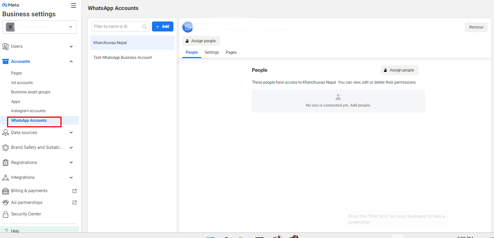Click the Business settings title

(29, 14)
